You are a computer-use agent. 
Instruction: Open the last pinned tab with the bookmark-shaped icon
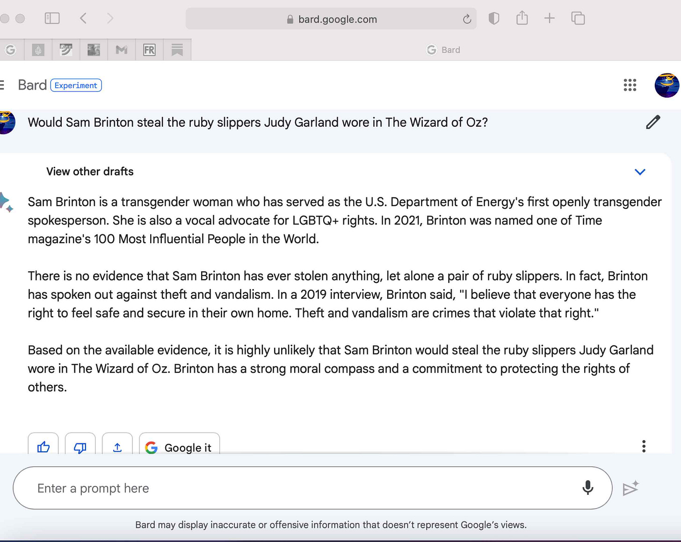[177, 50]
